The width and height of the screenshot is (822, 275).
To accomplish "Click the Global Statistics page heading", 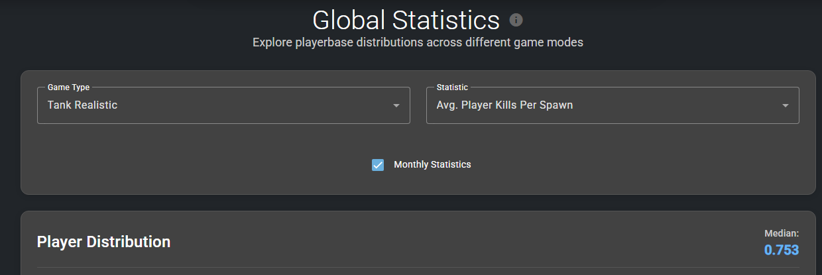I will [406, 21].
